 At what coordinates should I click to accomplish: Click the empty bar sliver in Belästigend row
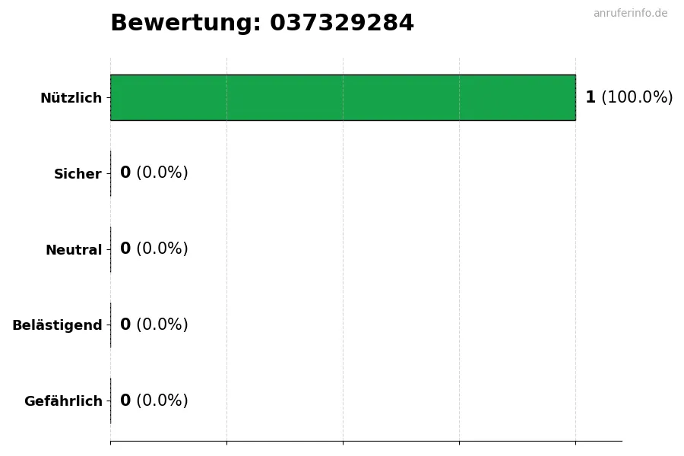pyautogui.click(x=111, y=325)
